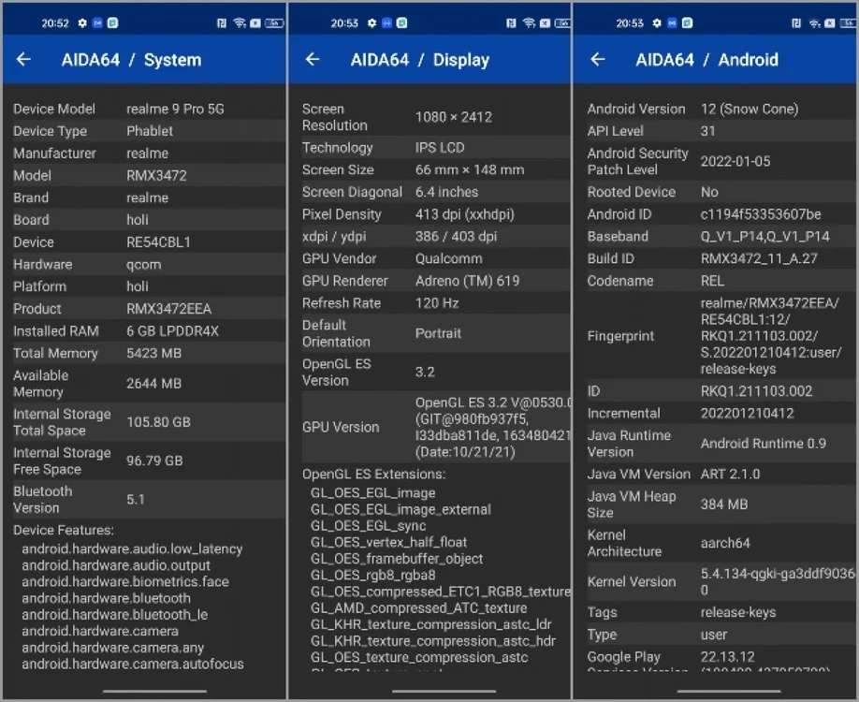Tap the GL_AMD_compressed_ATC_texture extension entry
The image size is (859, 702).
[418, 607]
